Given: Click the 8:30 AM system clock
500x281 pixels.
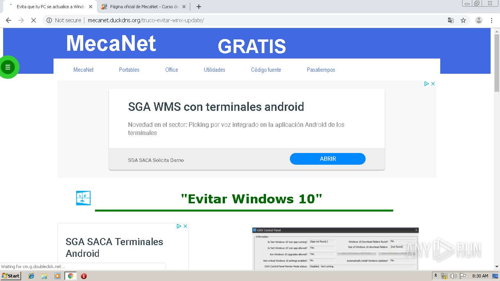Looking at the screenshot, I should (480, 276).
